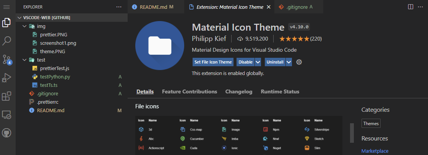Click the Uninstall button
The height and width of the screenshot is (155, 428).
[276, 62]
